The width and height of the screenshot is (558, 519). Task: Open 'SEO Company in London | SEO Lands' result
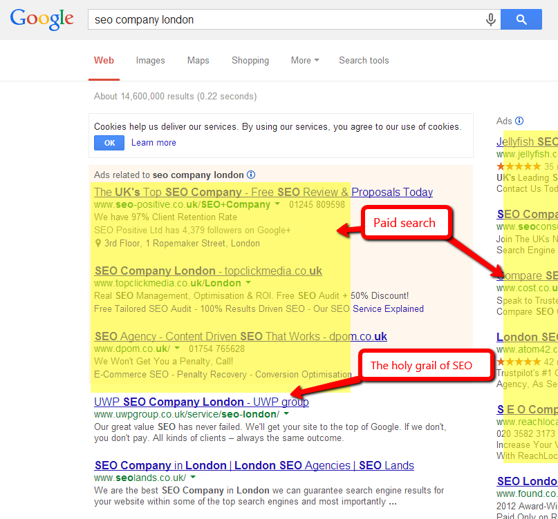click(x=254, y=465)
